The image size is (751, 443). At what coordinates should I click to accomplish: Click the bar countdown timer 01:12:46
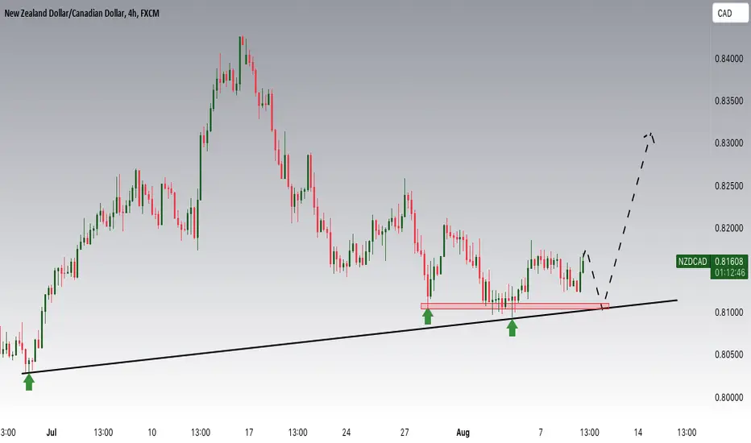(x=729, y=273)
